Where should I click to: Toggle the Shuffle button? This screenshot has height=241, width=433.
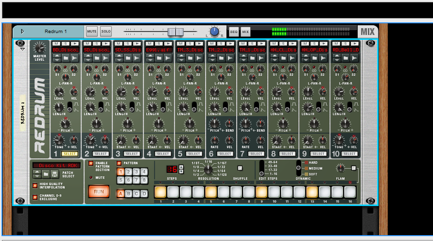click(x=240, y=168)
